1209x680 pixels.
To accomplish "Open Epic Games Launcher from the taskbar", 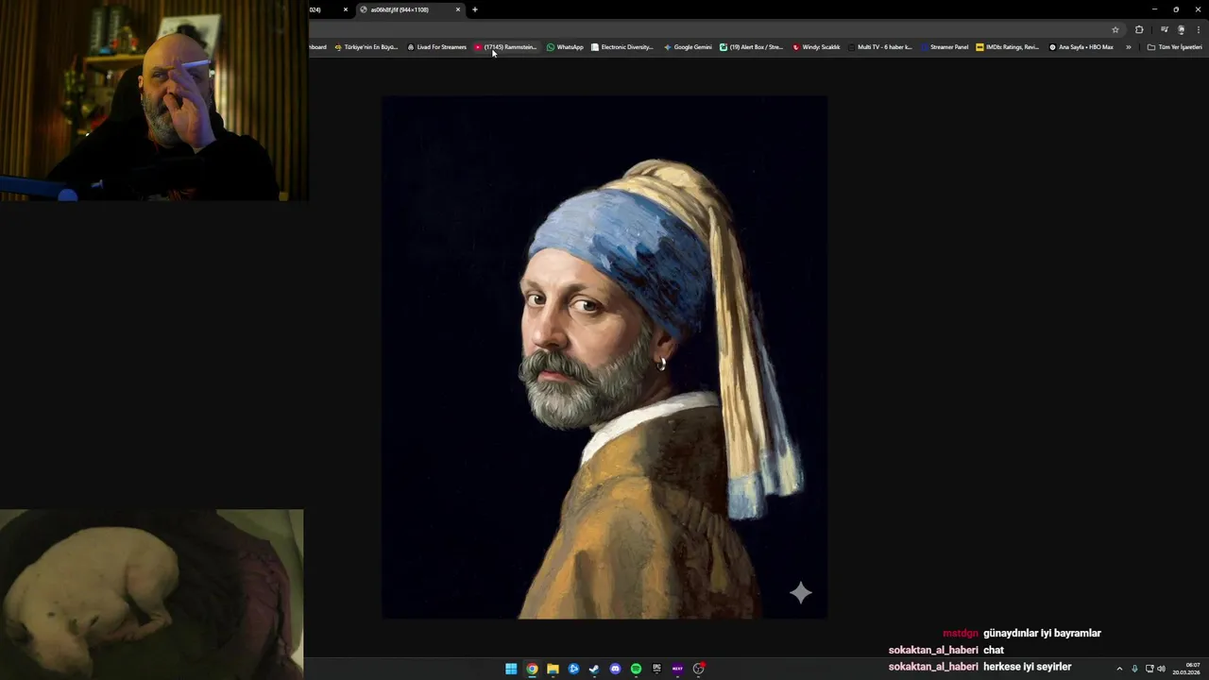I will click(656, 669).
